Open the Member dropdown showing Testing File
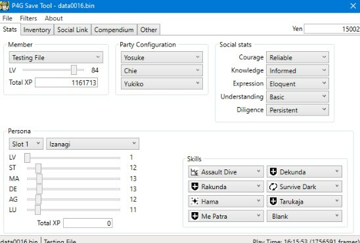The height and width of the screenshot is (243, 360). (x=56, y=57)
